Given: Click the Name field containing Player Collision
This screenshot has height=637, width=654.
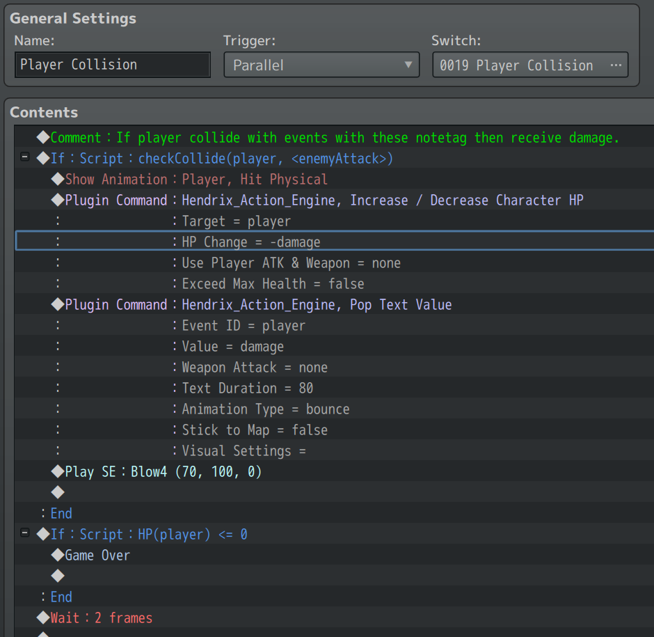Looking at the screenshot, I should click(113, 65).
